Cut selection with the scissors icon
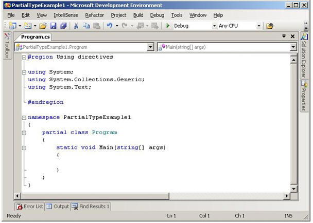 76,26
